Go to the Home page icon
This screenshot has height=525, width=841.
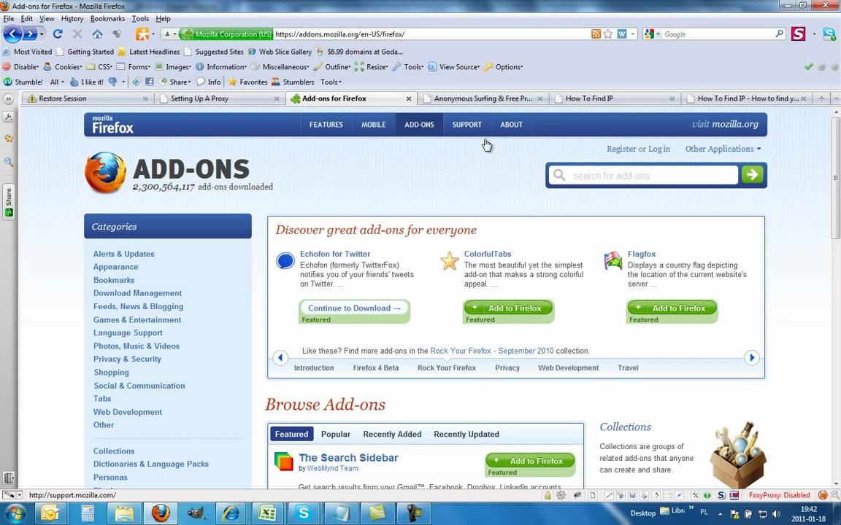pos(97,34)
